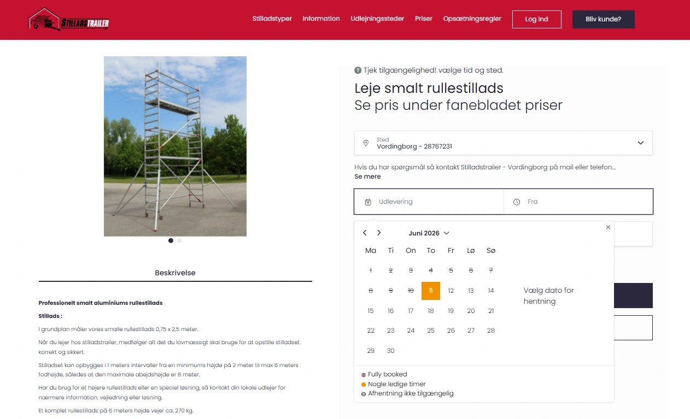The width and height of the screenshot is (690, 419).
Task: Switch to the Beskrivelse tab
Action: pos(175,273)
